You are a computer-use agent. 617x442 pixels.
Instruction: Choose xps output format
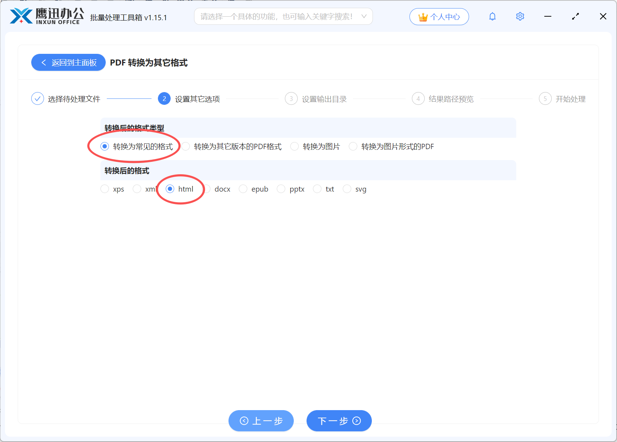coord(112,189)
